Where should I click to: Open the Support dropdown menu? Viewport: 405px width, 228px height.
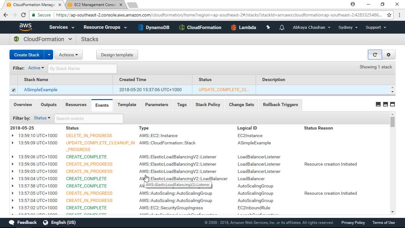pos(376,27)
